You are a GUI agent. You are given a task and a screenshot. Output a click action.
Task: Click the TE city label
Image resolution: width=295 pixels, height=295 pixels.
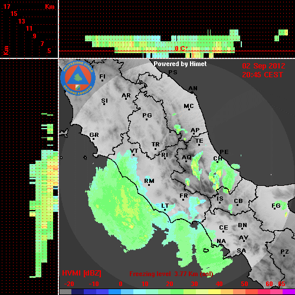coord(199,141)
